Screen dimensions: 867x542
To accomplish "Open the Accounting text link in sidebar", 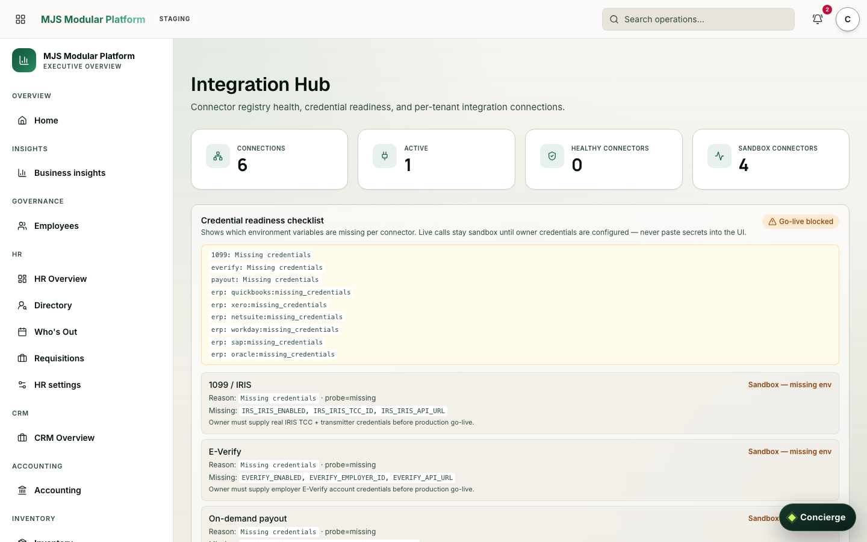I will (58, 490).
